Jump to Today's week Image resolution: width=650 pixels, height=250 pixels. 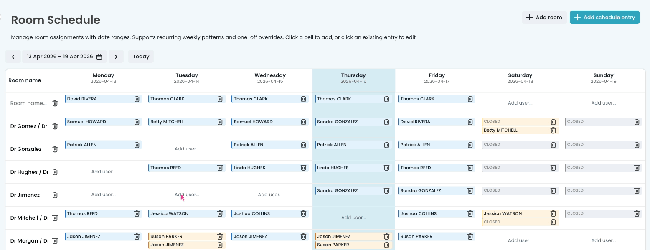coord(141,57)
